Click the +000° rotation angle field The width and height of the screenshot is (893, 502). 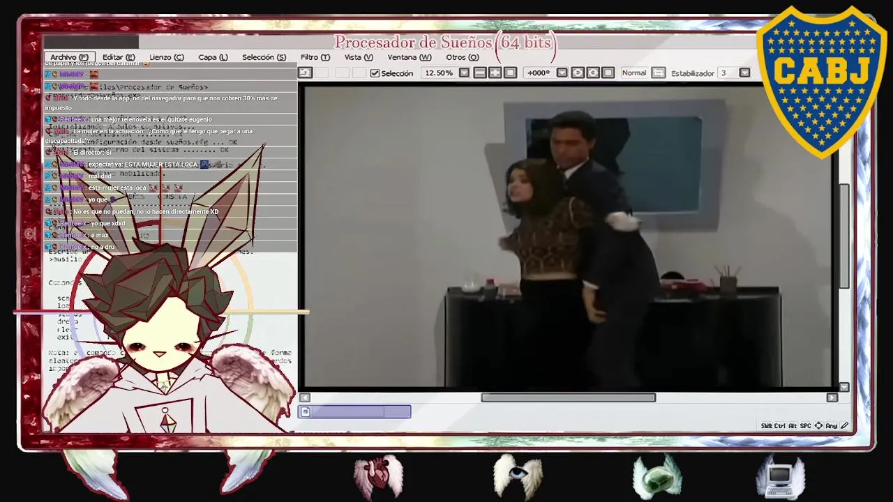(x=539, y=73)
